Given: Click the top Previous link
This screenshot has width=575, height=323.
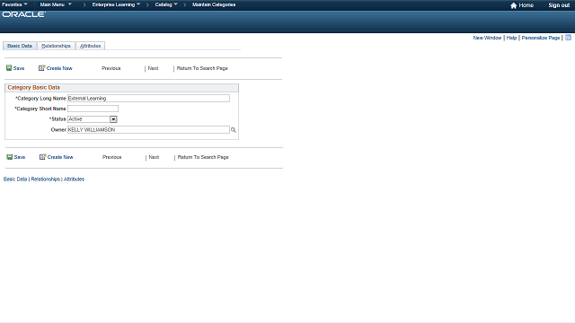Looking at the screenshot, I should click(x=111, y=68).
